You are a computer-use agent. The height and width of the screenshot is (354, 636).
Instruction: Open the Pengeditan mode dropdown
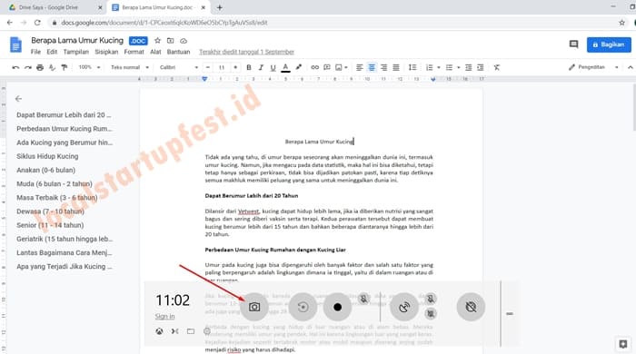[x=593, y=67]
